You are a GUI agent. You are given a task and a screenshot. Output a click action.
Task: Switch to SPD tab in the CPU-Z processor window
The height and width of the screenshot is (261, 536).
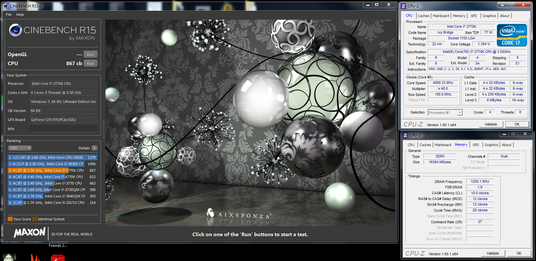pyautogui.click(x=474, y=16)
